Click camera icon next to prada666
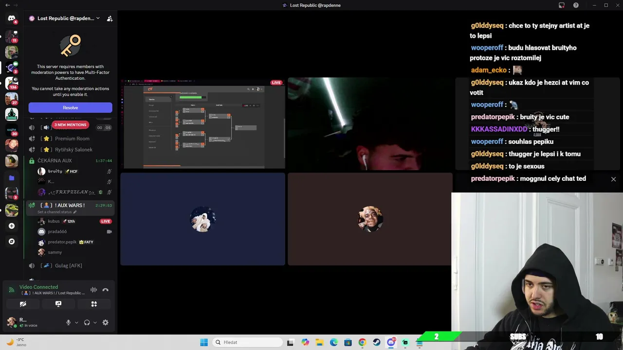Image resolution: width=623 pixels, height=350 pixels. point(109,231)
